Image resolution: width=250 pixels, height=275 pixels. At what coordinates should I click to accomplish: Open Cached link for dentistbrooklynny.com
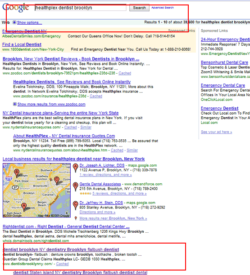(x=62, y=264)
